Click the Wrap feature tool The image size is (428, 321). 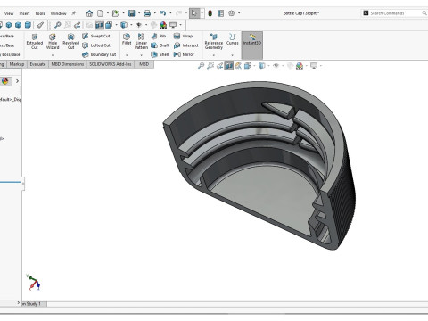[183, 36]
